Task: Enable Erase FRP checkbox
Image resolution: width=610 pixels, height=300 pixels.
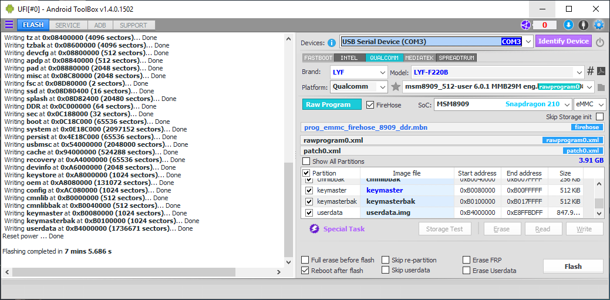Action: 466,260
